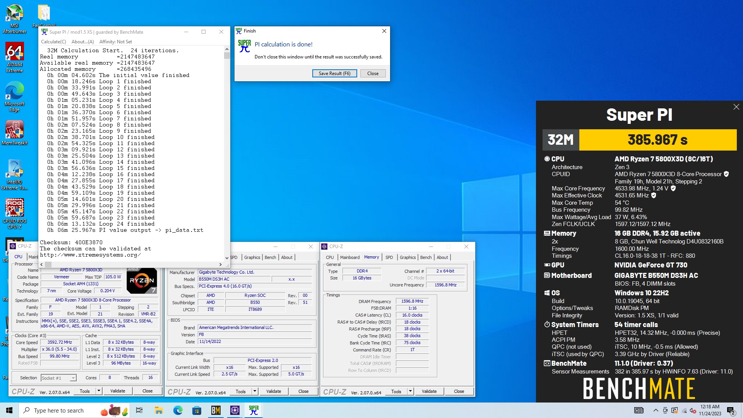
Task: Click Super PI vertical scrollbar up arrow
Action: pyautogui.click(x=227, y=50)
